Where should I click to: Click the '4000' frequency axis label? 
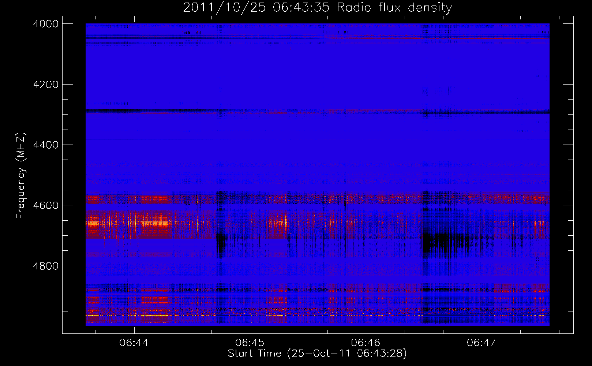46,24
